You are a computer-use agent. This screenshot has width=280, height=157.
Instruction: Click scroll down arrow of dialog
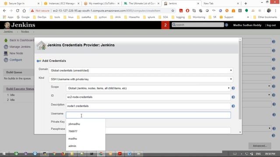click(x=240, y=132)
